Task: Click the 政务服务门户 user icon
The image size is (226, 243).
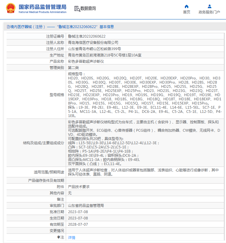Action: [x=209, y=6]
